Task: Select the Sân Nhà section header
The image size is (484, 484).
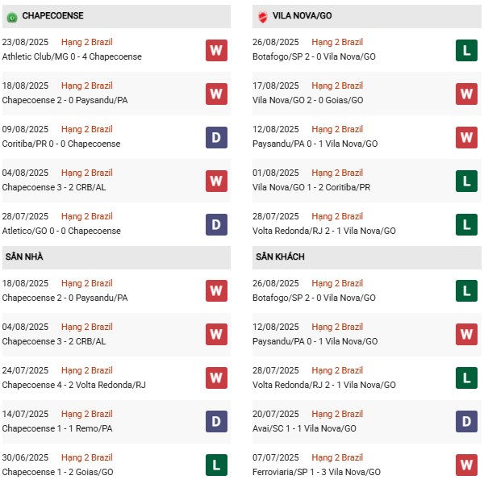Action: tap(23, 257)
